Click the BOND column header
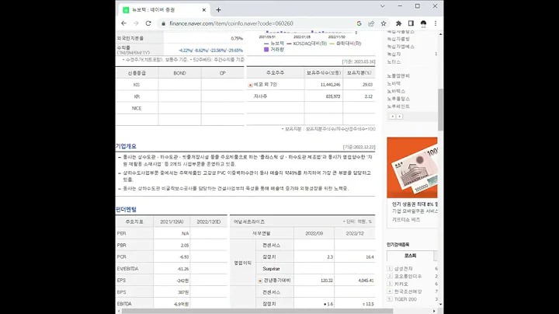 tap(179, 73)
